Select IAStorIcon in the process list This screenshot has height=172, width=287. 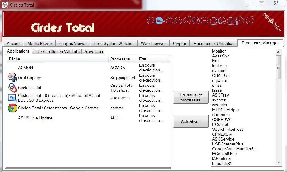coord(221,159)
